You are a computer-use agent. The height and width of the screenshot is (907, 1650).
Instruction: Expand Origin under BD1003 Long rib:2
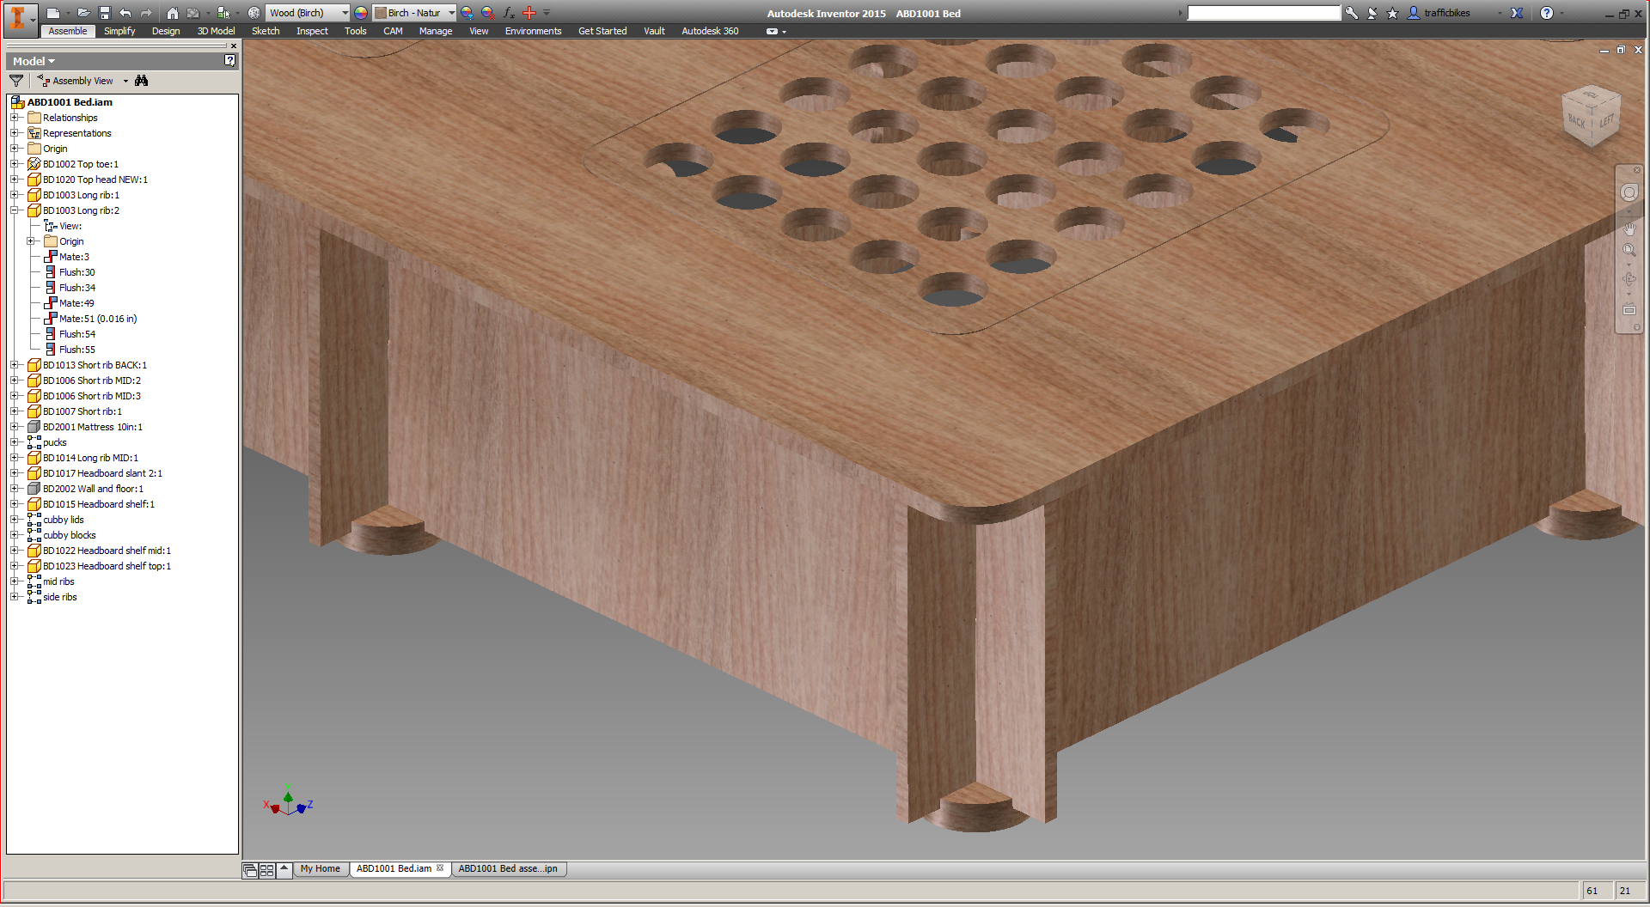pyautogui.click(x=31, y=241)
